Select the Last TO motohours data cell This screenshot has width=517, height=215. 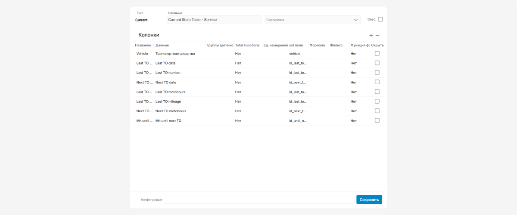170,92
